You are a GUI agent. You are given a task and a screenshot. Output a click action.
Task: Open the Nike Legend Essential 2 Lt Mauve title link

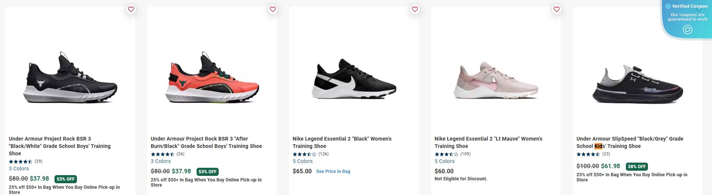(x=488, y=142)
